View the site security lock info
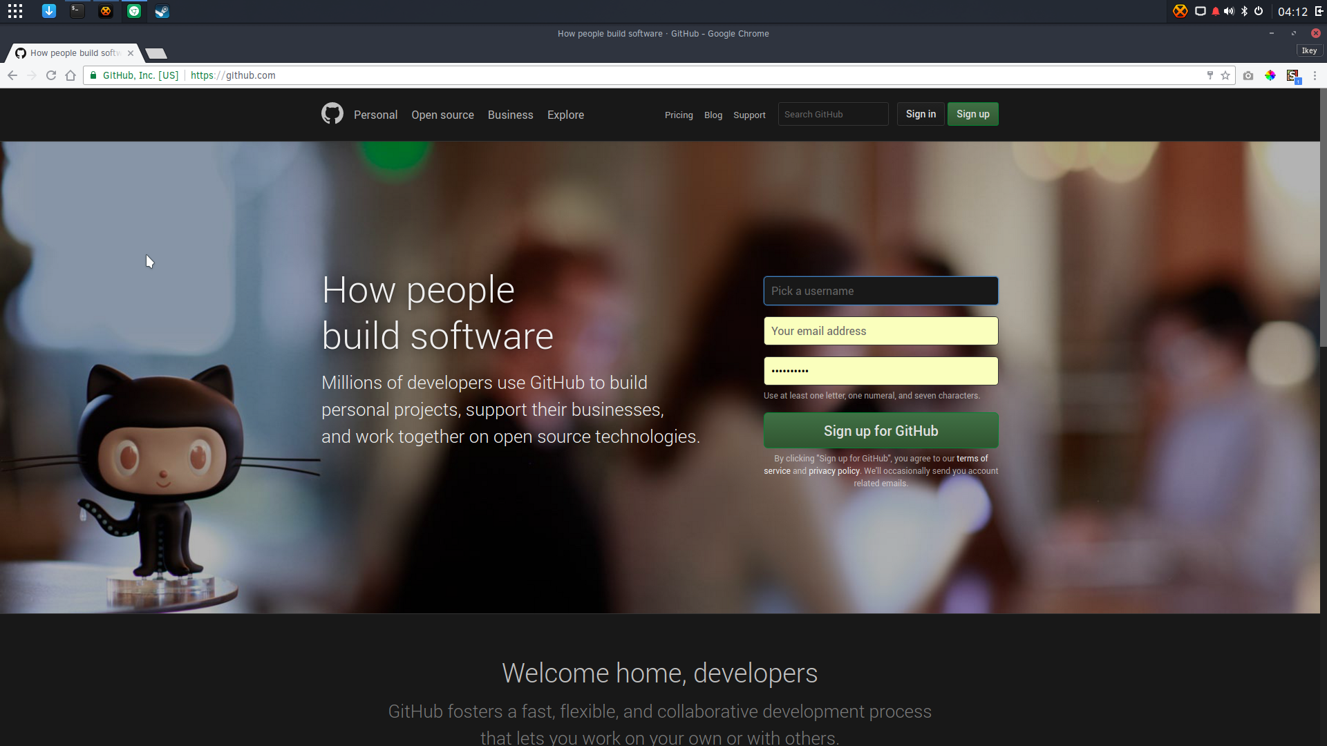Image resolution: width=1327 pixels, height=746 pixels. coord(93,75)
